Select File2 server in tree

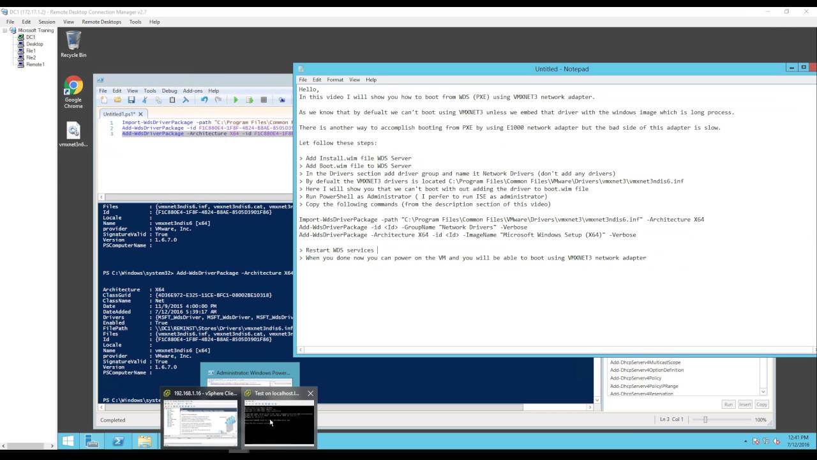pos(31,57)
